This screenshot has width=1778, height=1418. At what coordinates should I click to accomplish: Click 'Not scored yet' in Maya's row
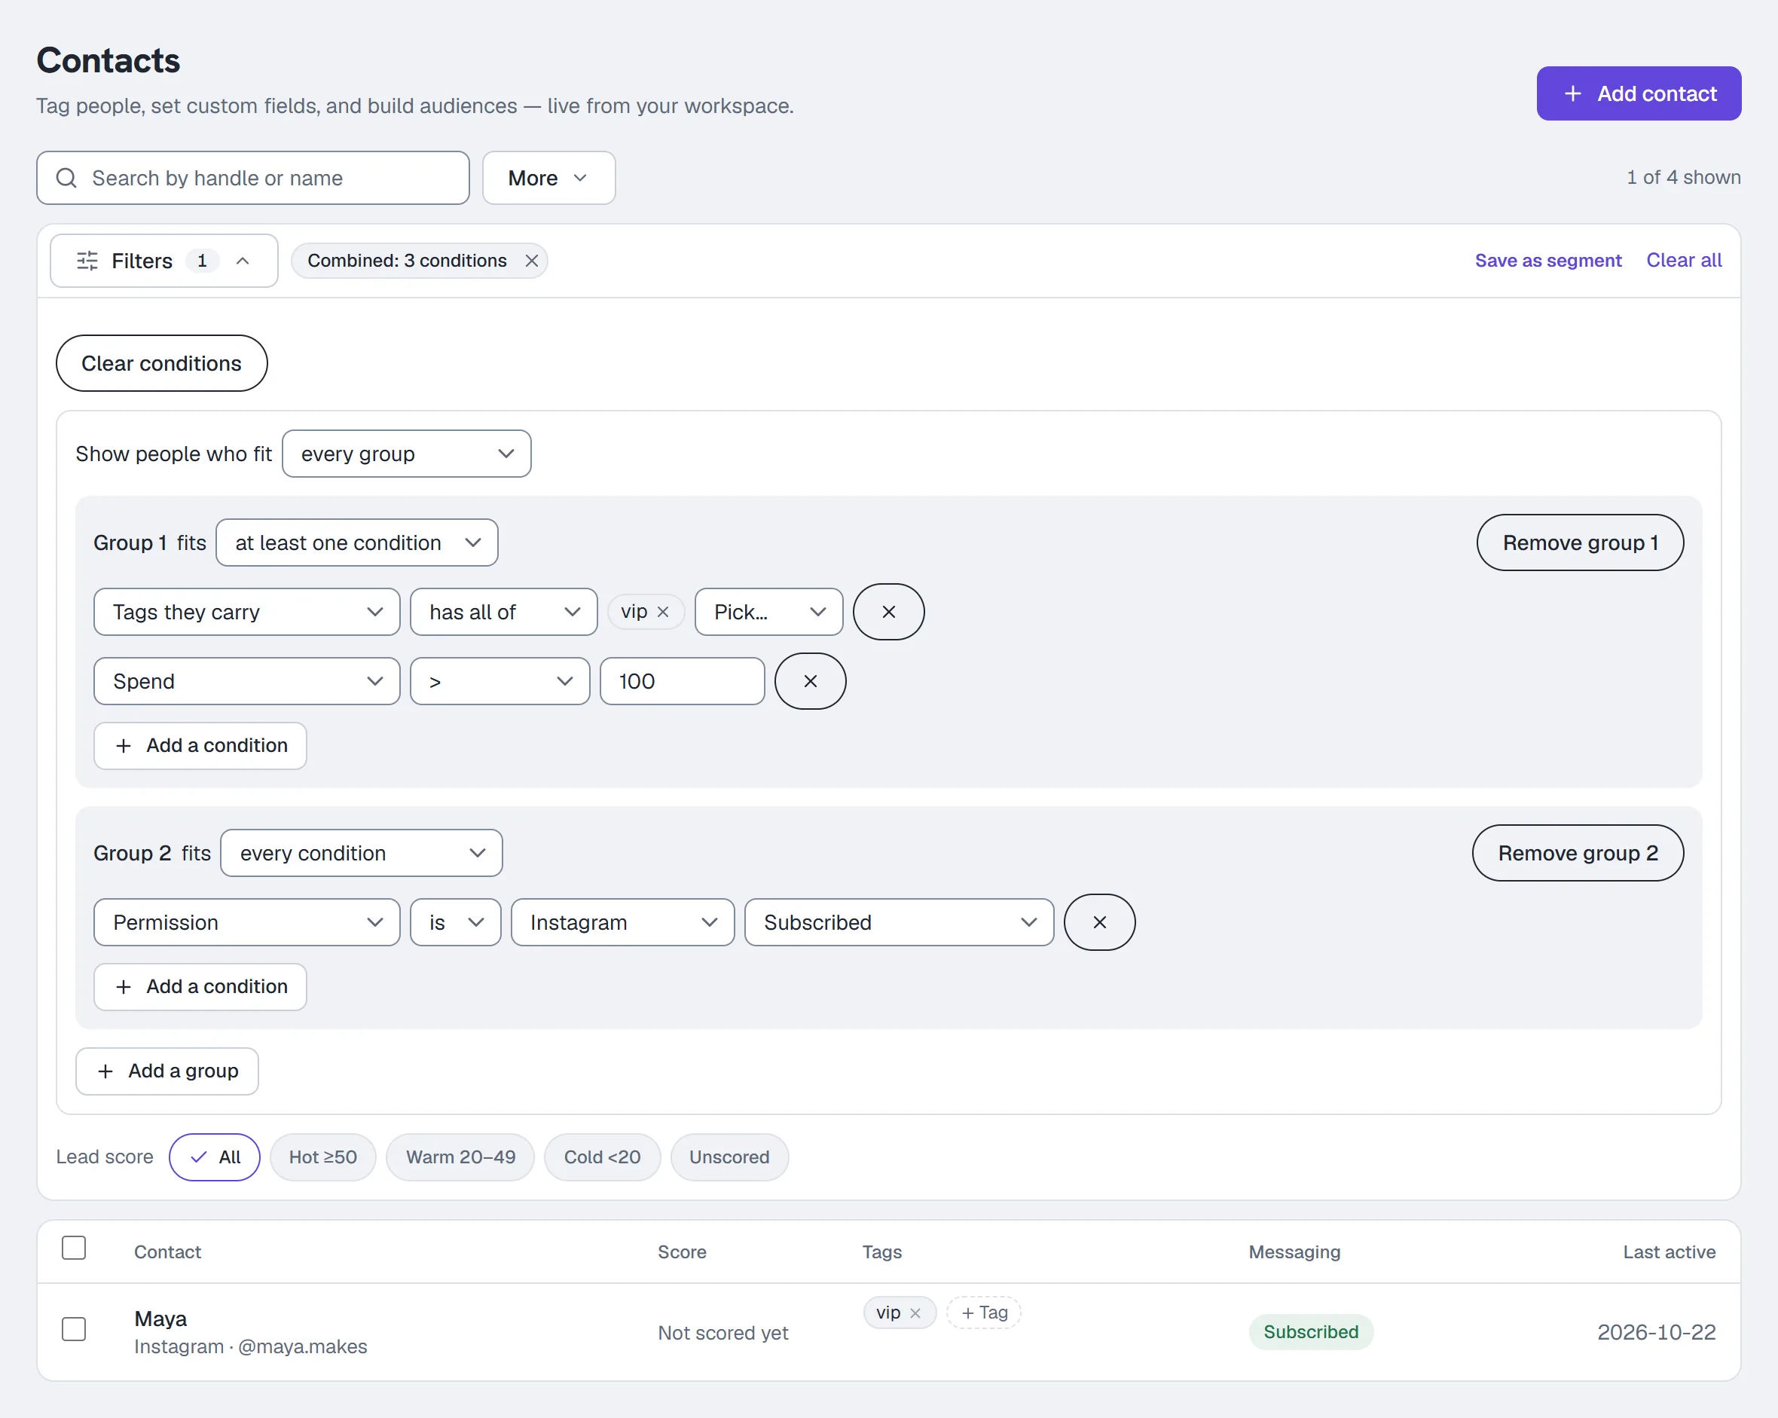tap(723, 1332)
